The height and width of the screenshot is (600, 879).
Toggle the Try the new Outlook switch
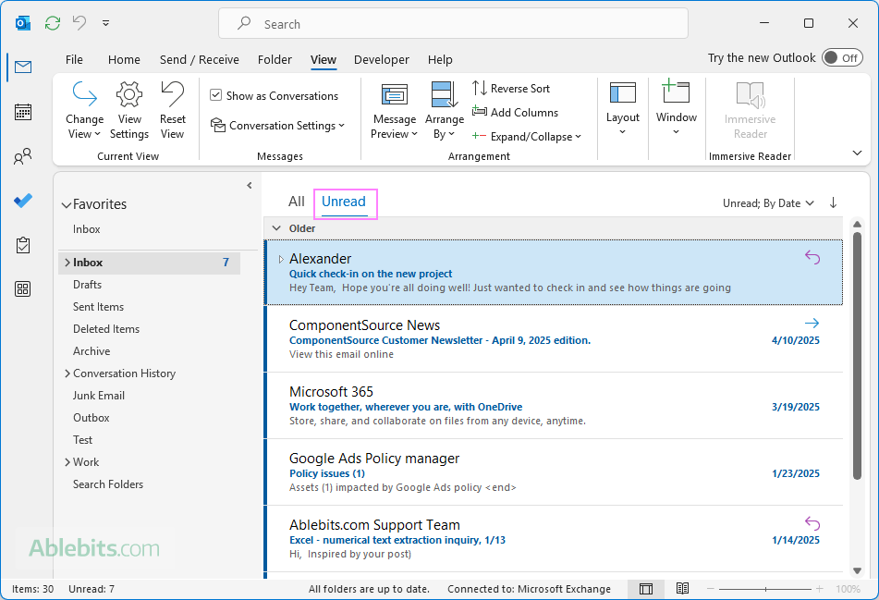[841, 58]
